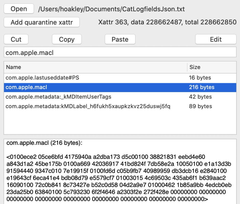Click the CatLogfieldsJson.txt file path text
The width and height of the screenshot is (240, 204).
111,9
